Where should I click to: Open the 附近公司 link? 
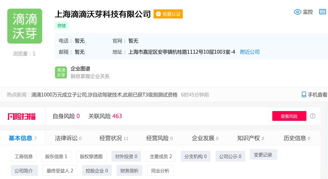click(250, 52)
